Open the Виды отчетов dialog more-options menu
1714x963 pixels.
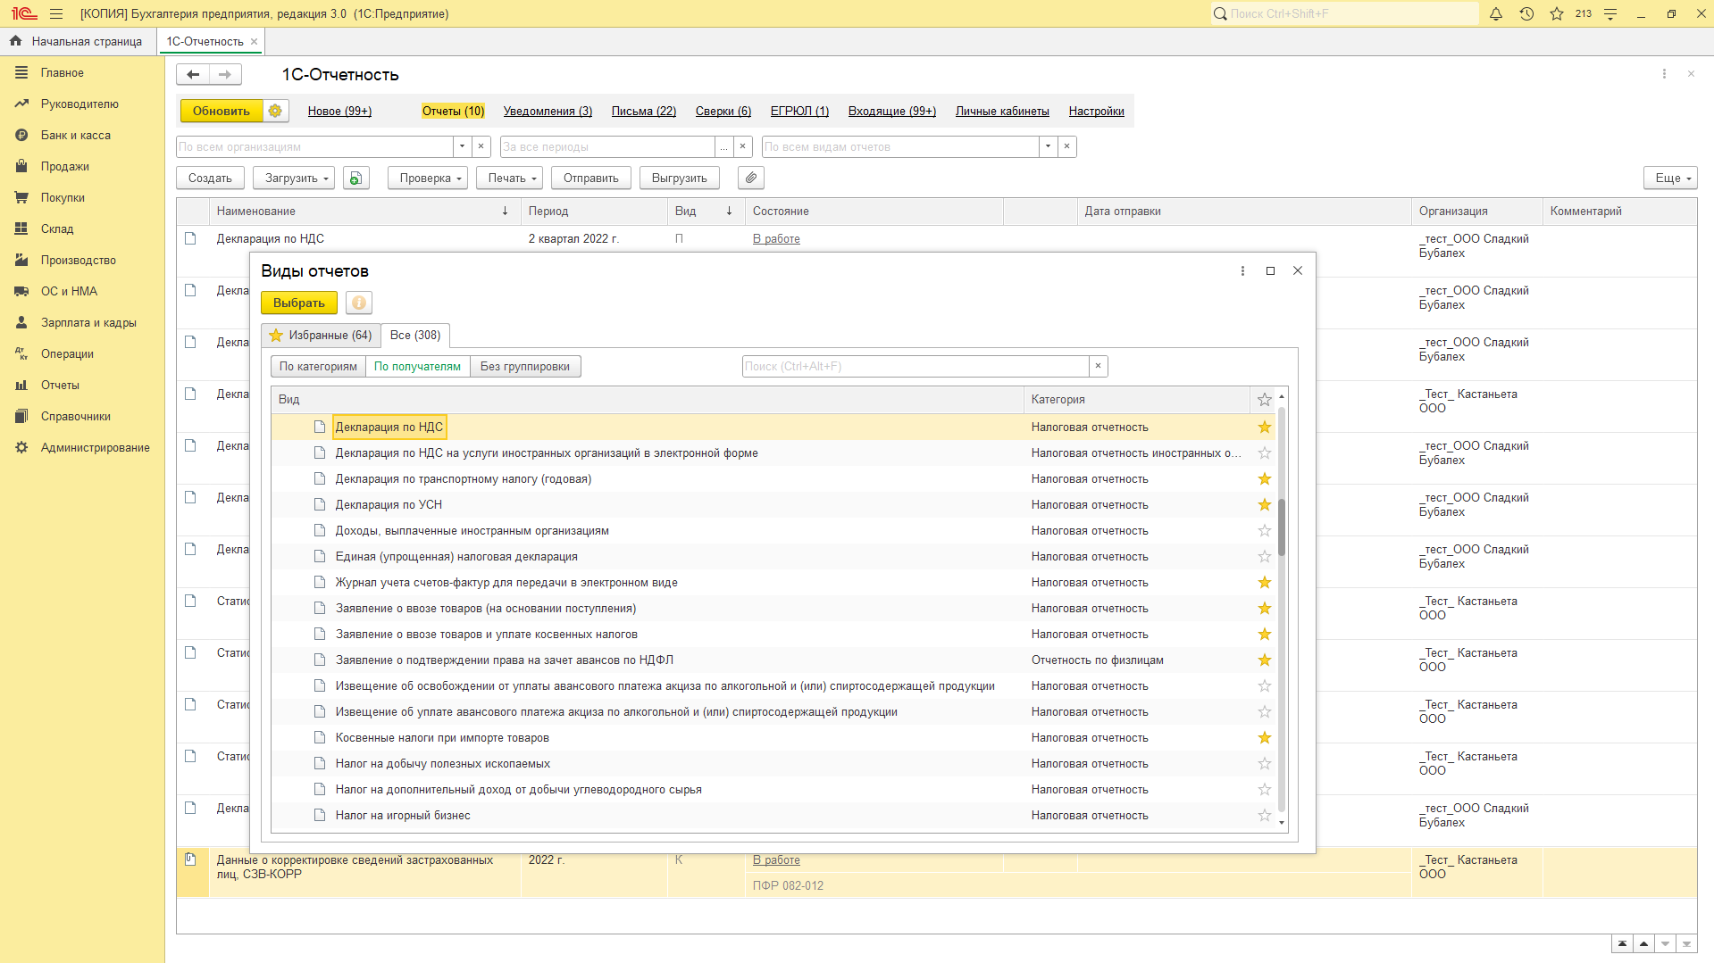coord(1242,270)
